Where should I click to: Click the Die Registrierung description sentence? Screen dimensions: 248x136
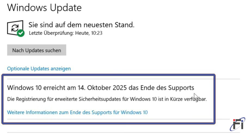click(107, 99)
